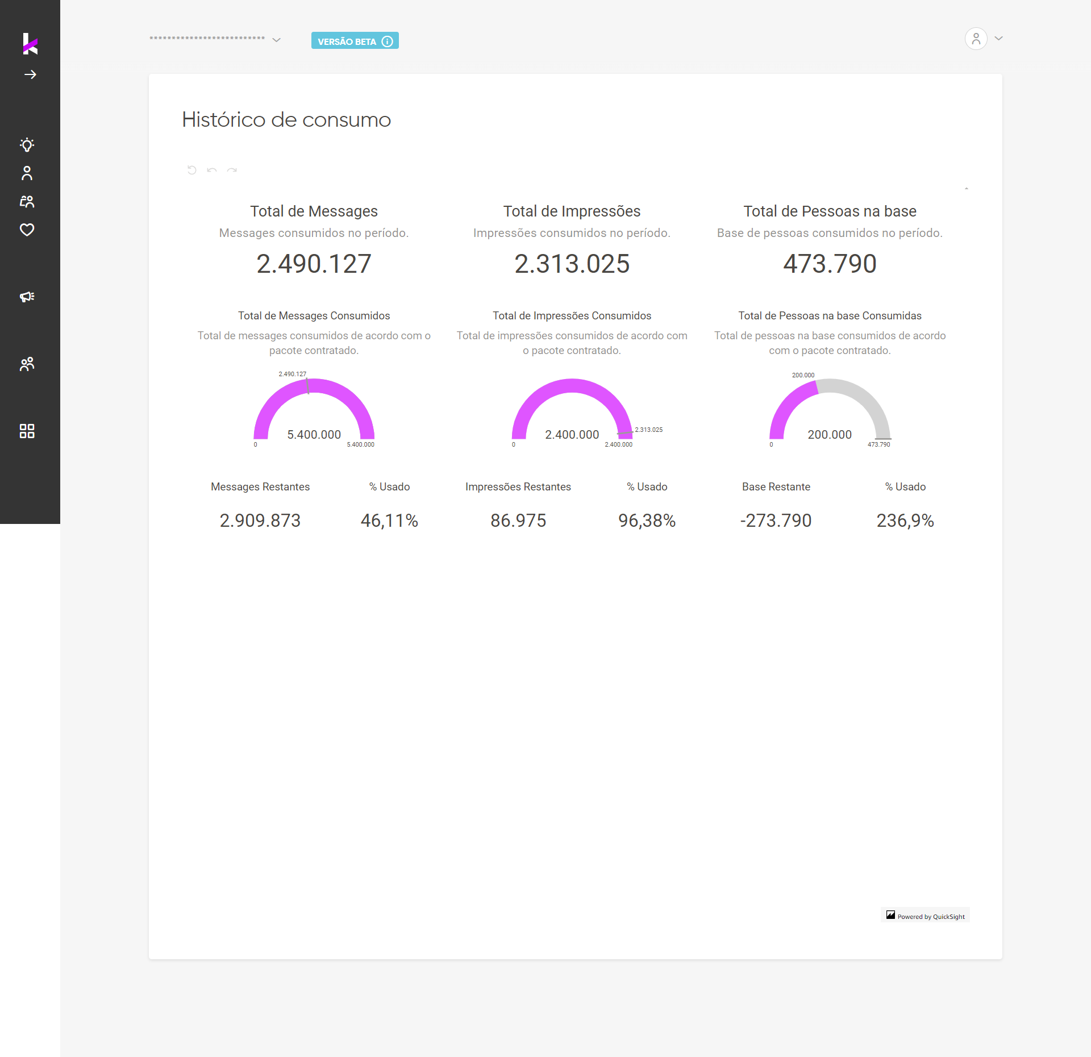Click the dashboard reset icon
The height and width of the screenshot is (1057, 1091).
192,170
